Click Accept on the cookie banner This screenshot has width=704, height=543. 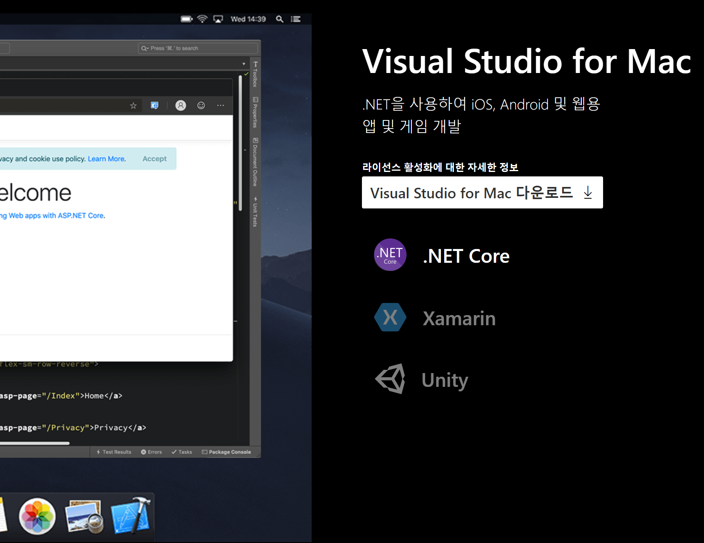click(154, 159)
